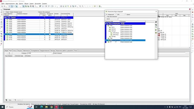Viewport: 194px width, 109px height.
Task: Select the EPS radio button
Action: [116, 15]
